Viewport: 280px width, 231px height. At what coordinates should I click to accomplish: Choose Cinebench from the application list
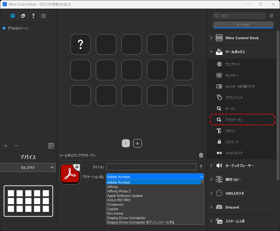pyautogui.click(x=116, y=205)
